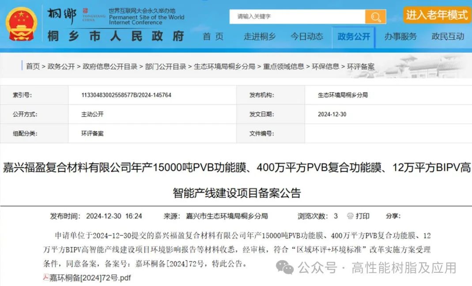Click 生态环境局桐乡分局 in 发布机构 row
This screenshot has height=286, width=472.
pos(343,95)
